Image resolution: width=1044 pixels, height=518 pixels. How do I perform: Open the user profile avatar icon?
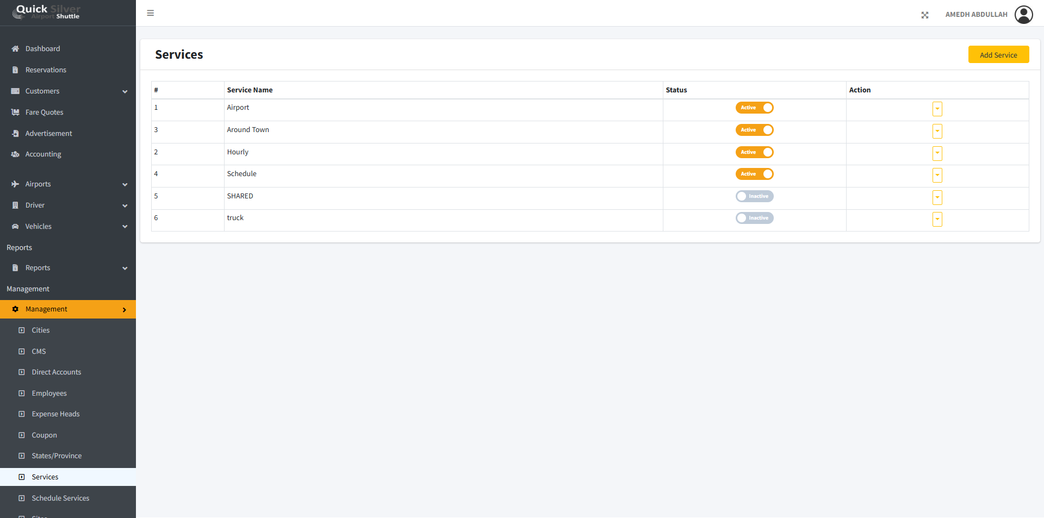tap(1023, 15)
